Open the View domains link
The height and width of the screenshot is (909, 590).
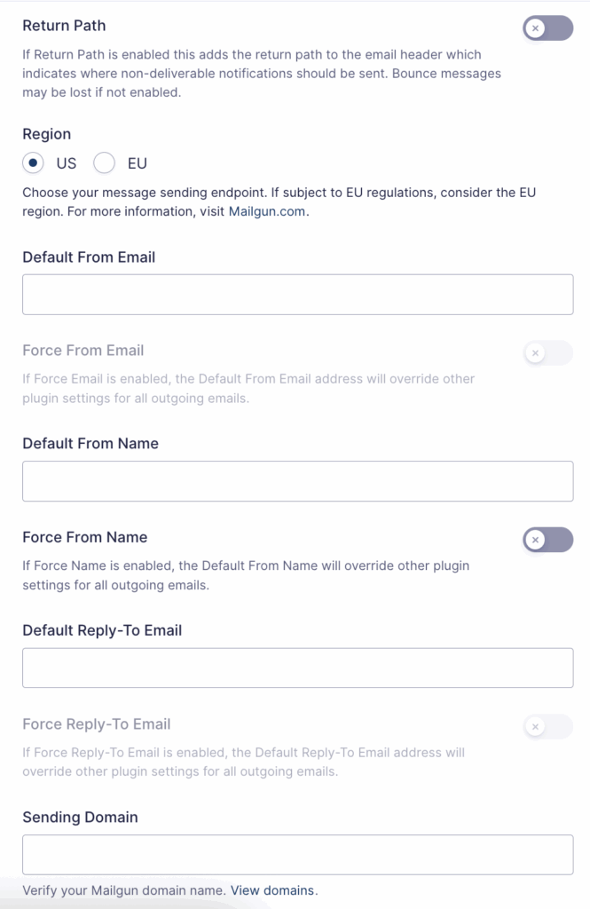tap(271, 890)
